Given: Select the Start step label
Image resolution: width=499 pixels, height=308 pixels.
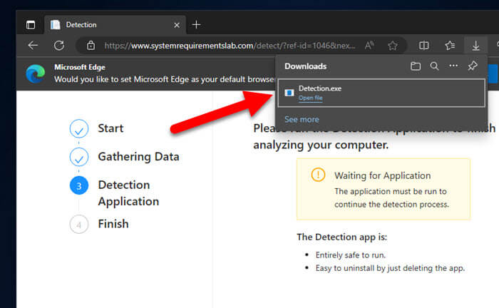Looking at the screenshot, I should coord(110,128).
